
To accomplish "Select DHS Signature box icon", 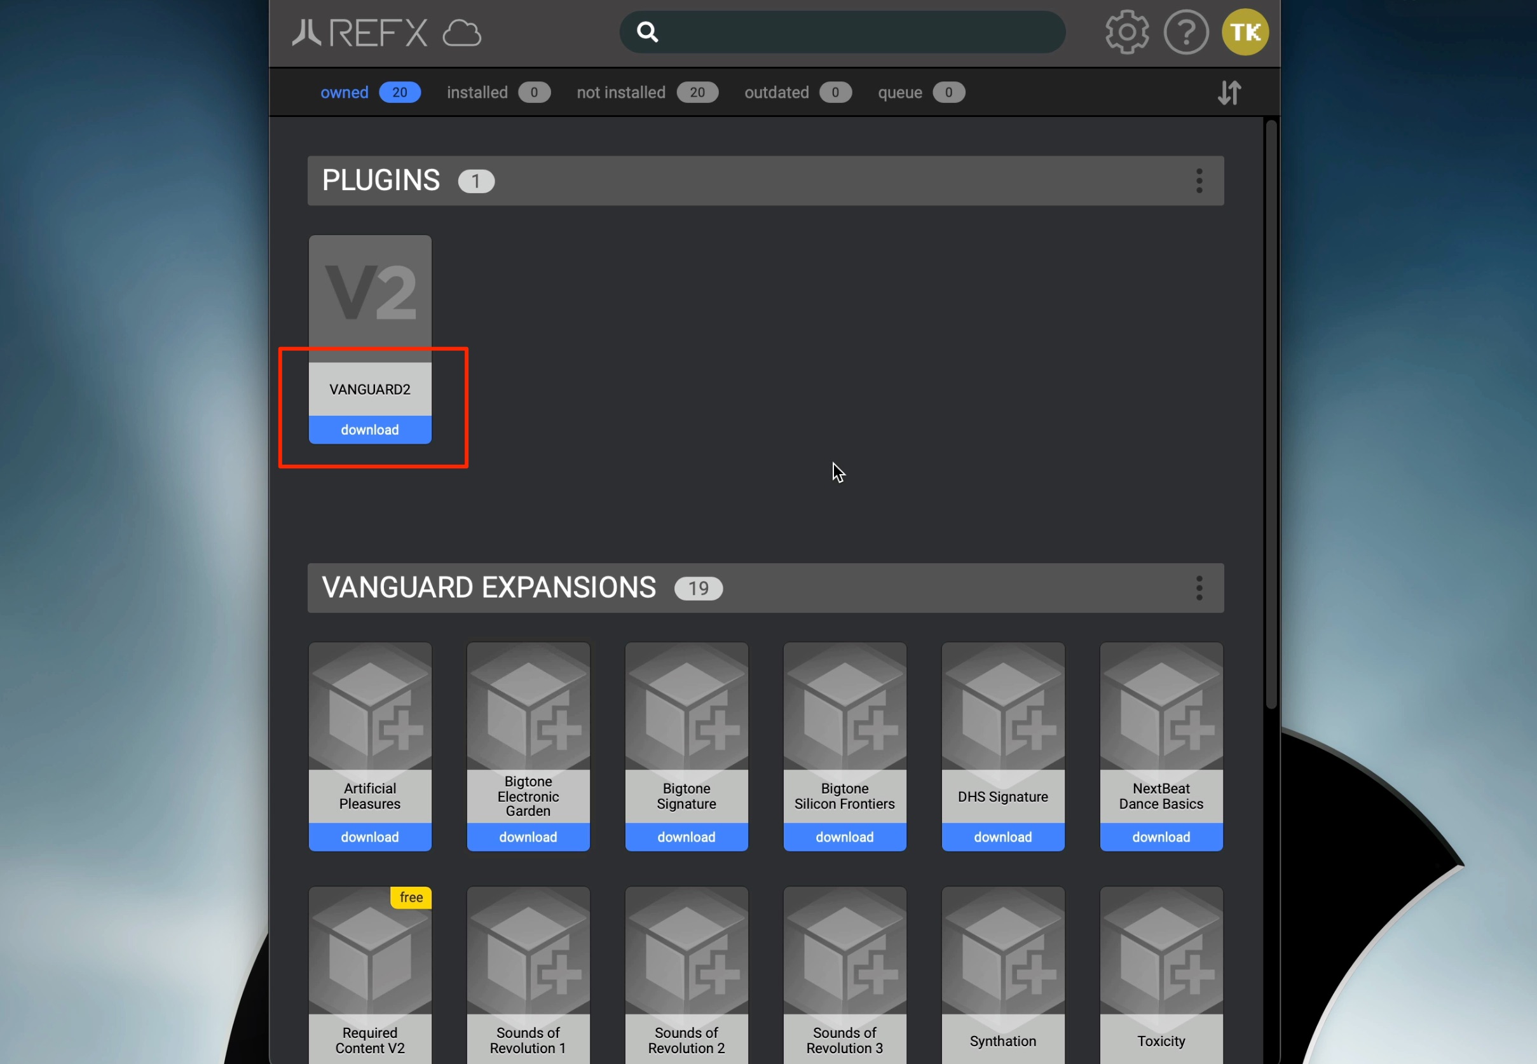I will point(1003,707).
